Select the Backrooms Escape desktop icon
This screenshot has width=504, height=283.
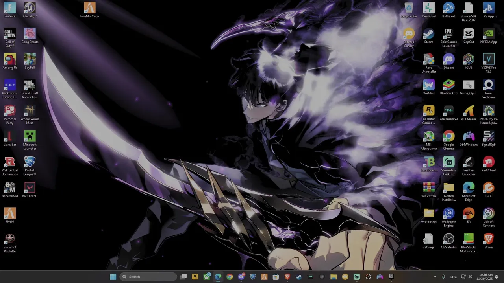click(x=10, y=89)
